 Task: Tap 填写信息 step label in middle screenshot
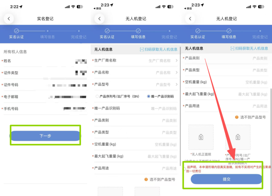click(x=138, y=37)
